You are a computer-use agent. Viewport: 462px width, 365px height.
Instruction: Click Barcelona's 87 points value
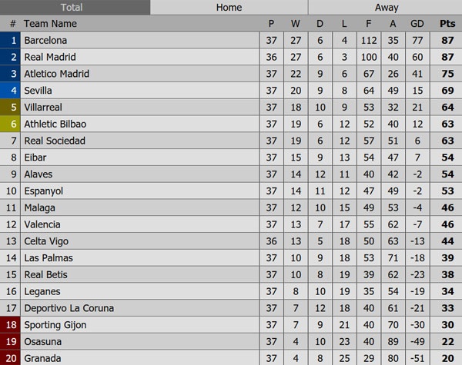point(447,40)
